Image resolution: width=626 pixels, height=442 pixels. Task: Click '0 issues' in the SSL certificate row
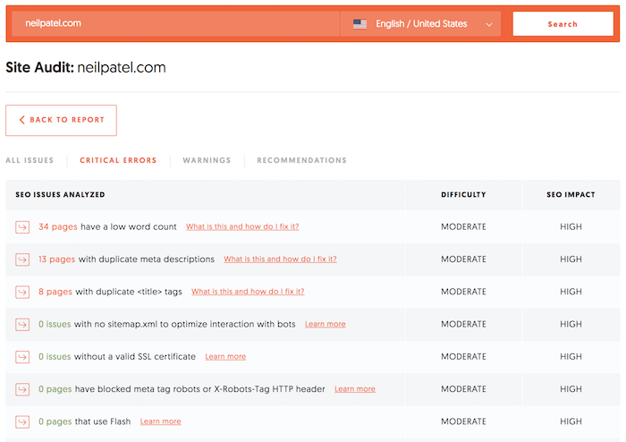[x=55, y=357]
